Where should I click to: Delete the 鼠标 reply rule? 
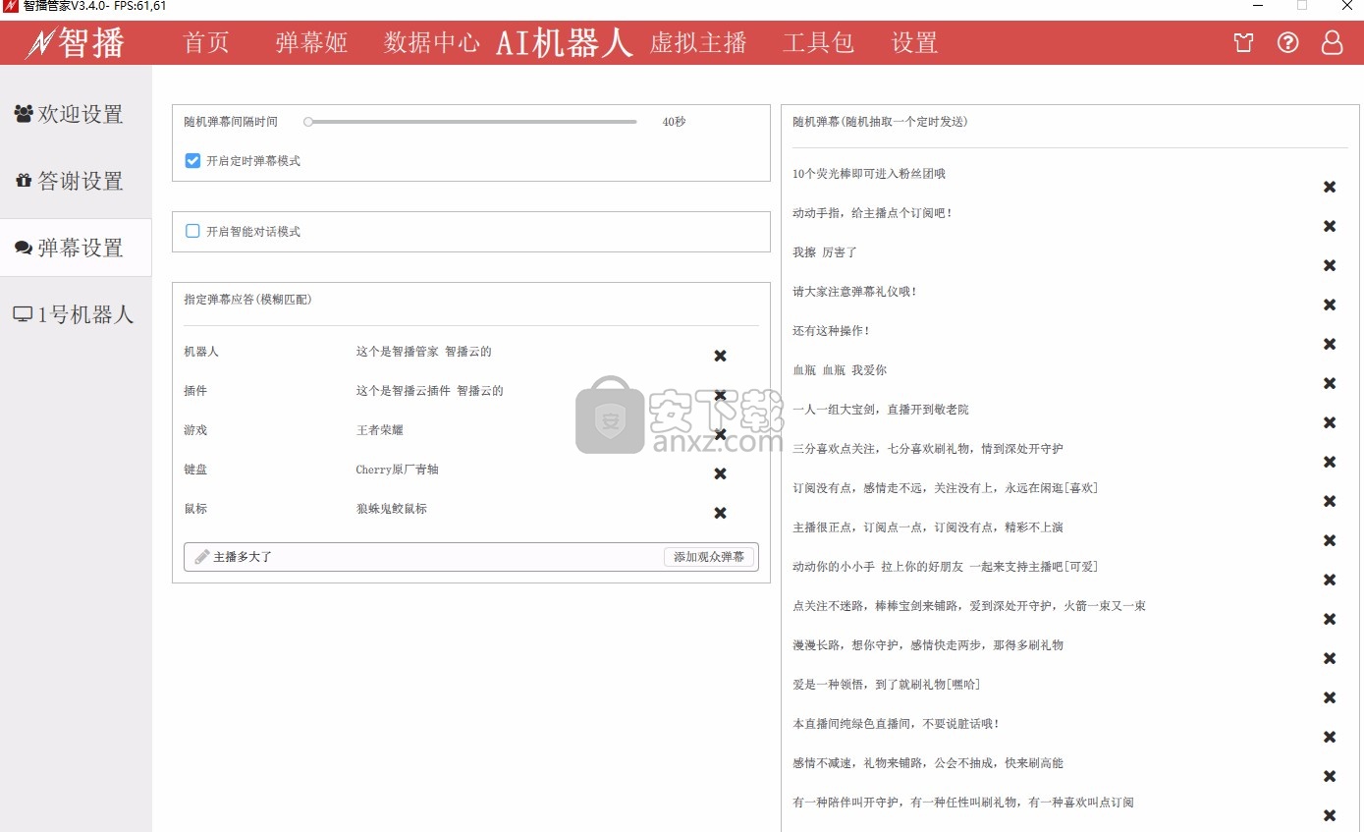click(x=720, y=513)
